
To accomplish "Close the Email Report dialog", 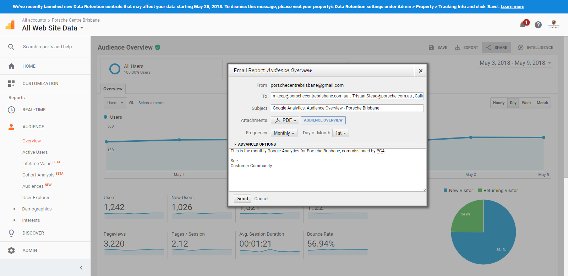I will coord(420,71).
